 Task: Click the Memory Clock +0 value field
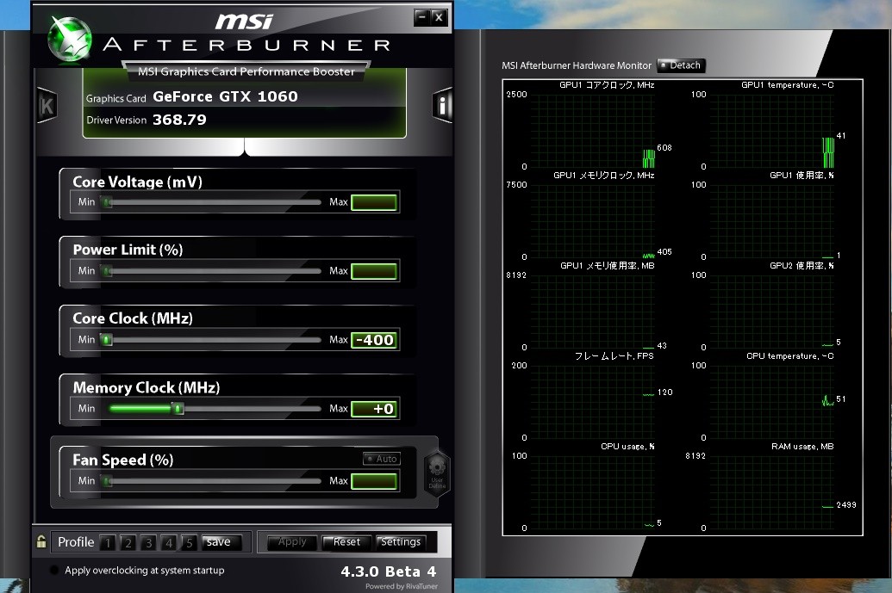click(374, 409)
